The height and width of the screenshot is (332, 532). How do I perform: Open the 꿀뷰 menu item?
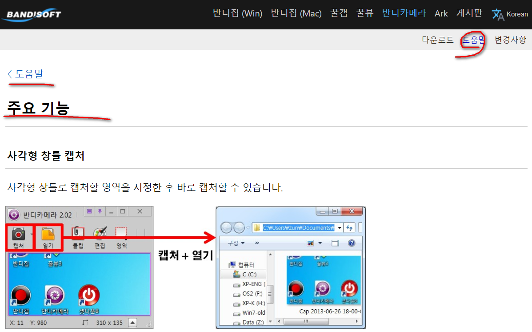click(365, 13)
